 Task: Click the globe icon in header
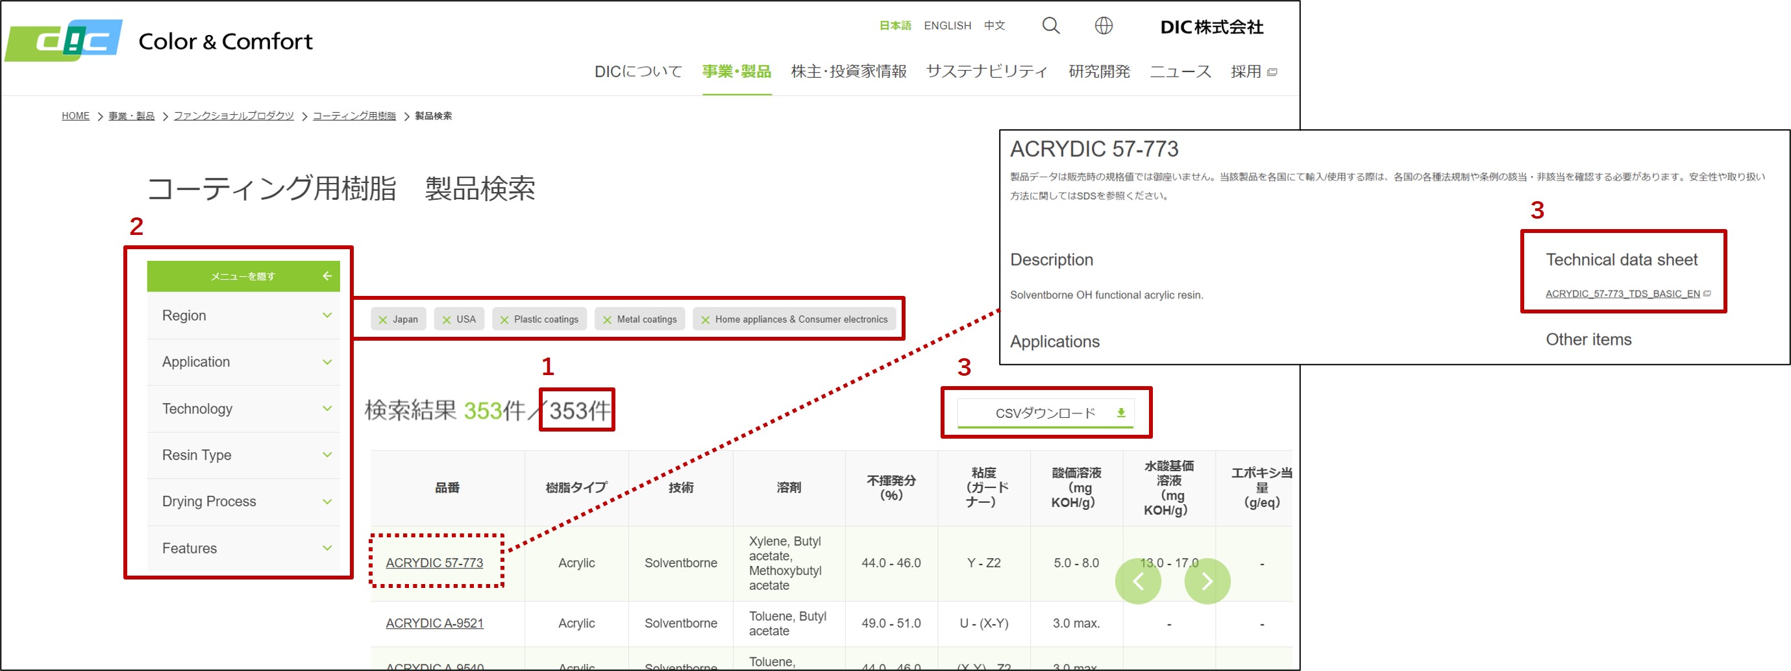tap(1104, 26)
